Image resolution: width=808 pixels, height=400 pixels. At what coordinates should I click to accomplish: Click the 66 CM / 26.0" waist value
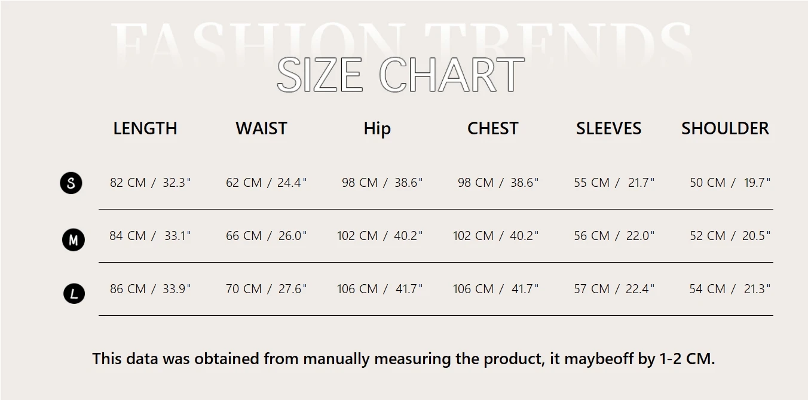point(266,236)
